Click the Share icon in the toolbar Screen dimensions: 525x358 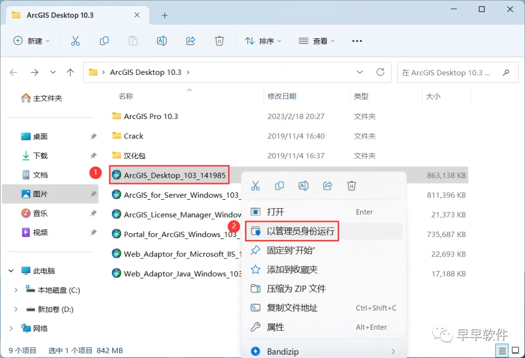[191, 41]
